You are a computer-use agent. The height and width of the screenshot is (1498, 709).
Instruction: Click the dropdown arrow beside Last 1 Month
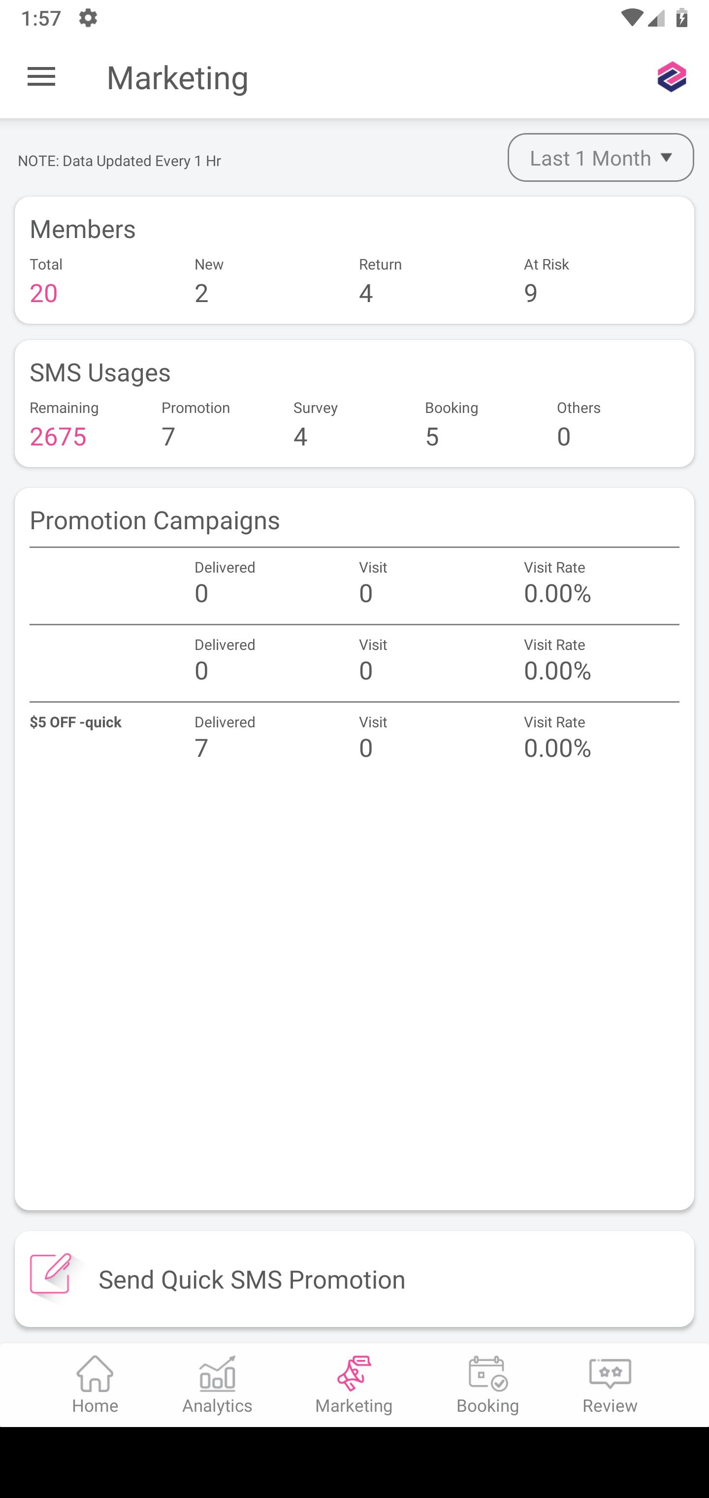pyautogui.click(x=667, y=158)
